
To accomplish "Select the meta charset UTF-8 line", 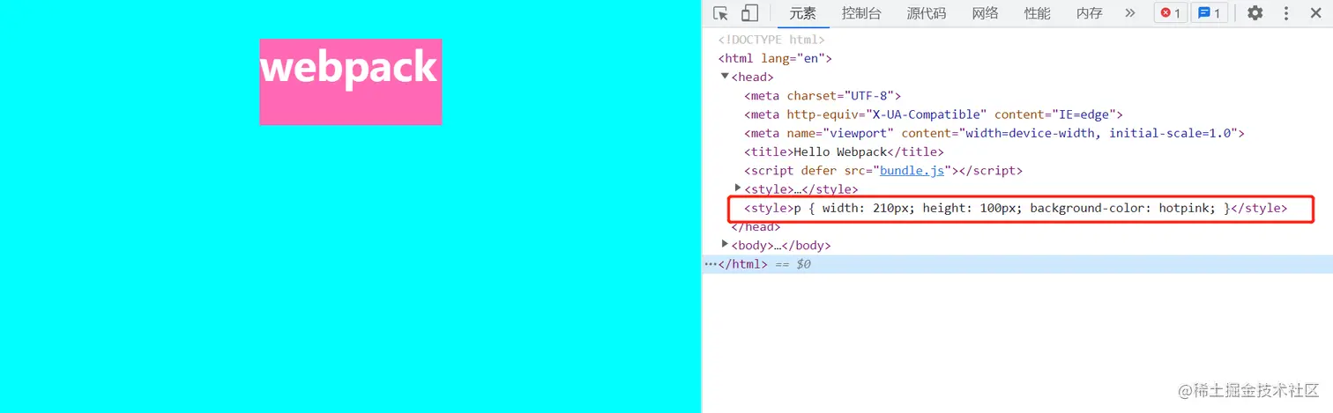I will click(x=823, y=96).
